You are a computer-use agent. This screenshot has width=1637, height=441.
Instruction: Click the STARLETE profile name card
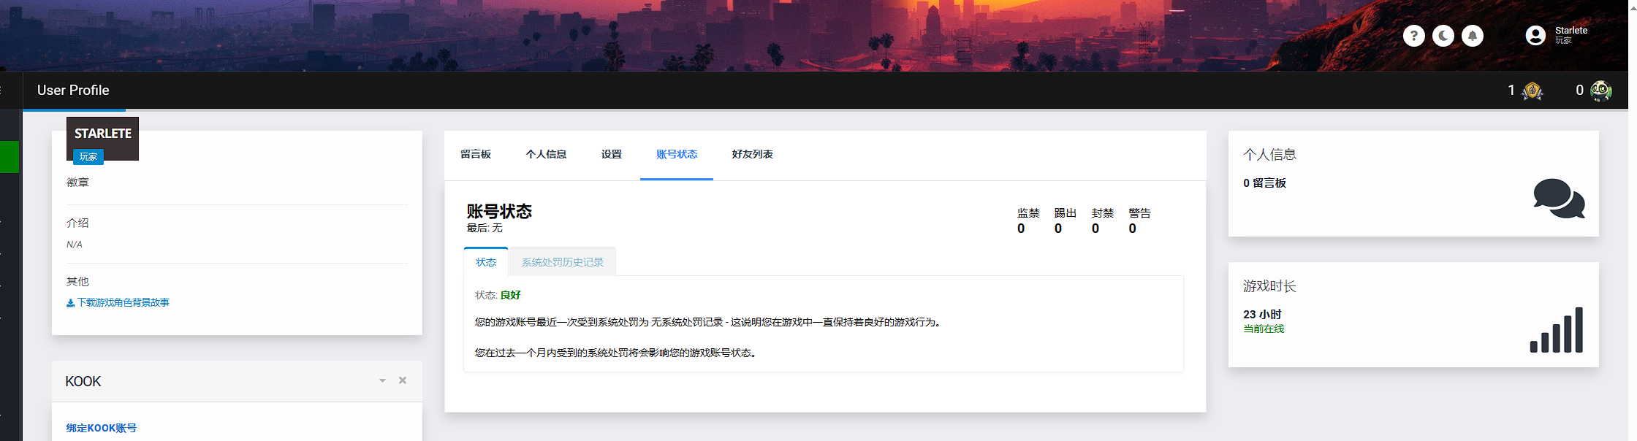tap(102, 139)
